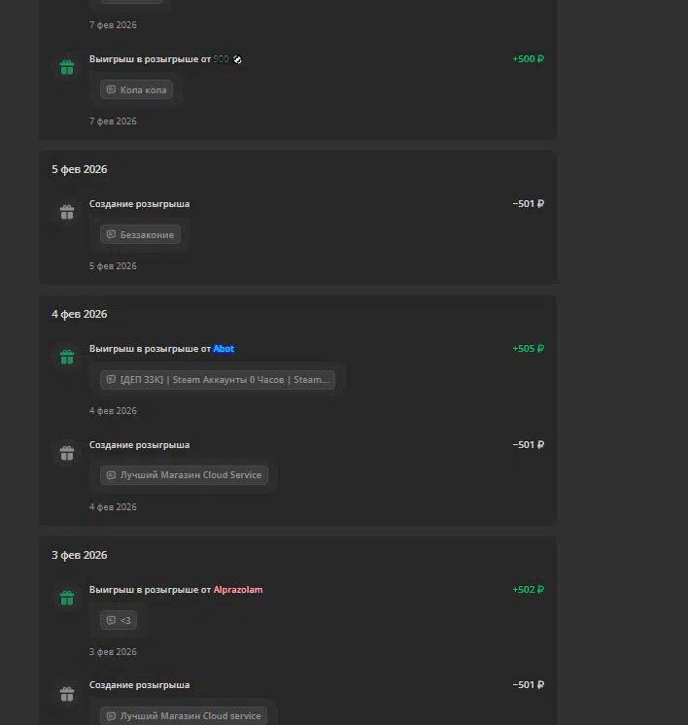688x725 pixels.
Task: Open the Лучший Магазин Cloud Service thread under 4 фев
Action: [190, 475]
